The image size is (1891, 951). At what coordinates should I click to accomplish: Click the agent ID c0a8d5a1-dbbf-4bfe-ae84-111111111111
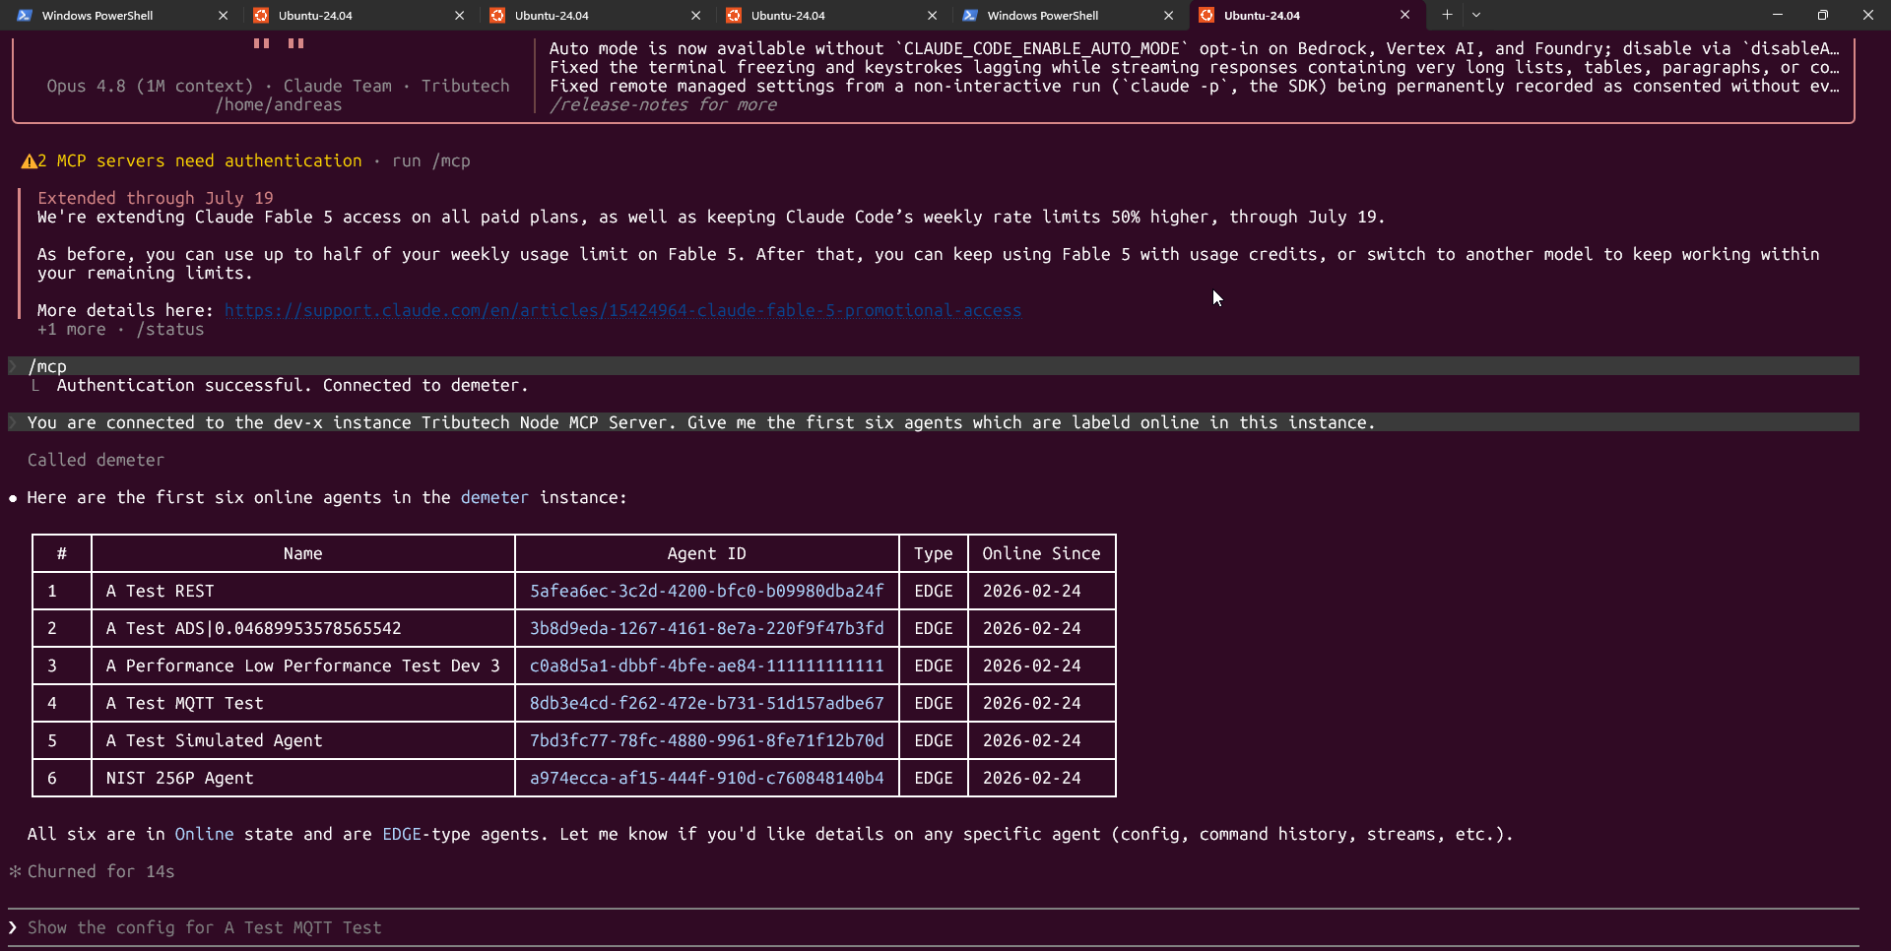pos(706,666)
